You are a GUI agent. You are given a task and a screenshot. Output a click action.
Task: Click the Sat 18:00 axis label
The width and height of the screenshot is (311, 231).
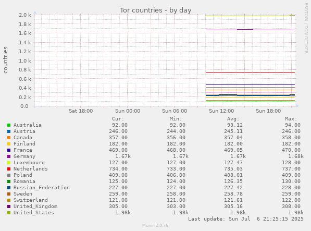(81, 111)
